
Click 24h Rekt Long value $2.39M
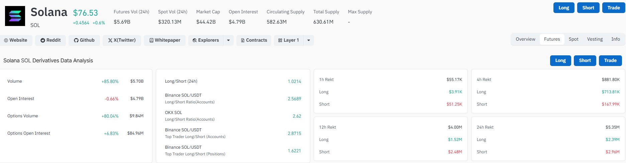(613, 140)
